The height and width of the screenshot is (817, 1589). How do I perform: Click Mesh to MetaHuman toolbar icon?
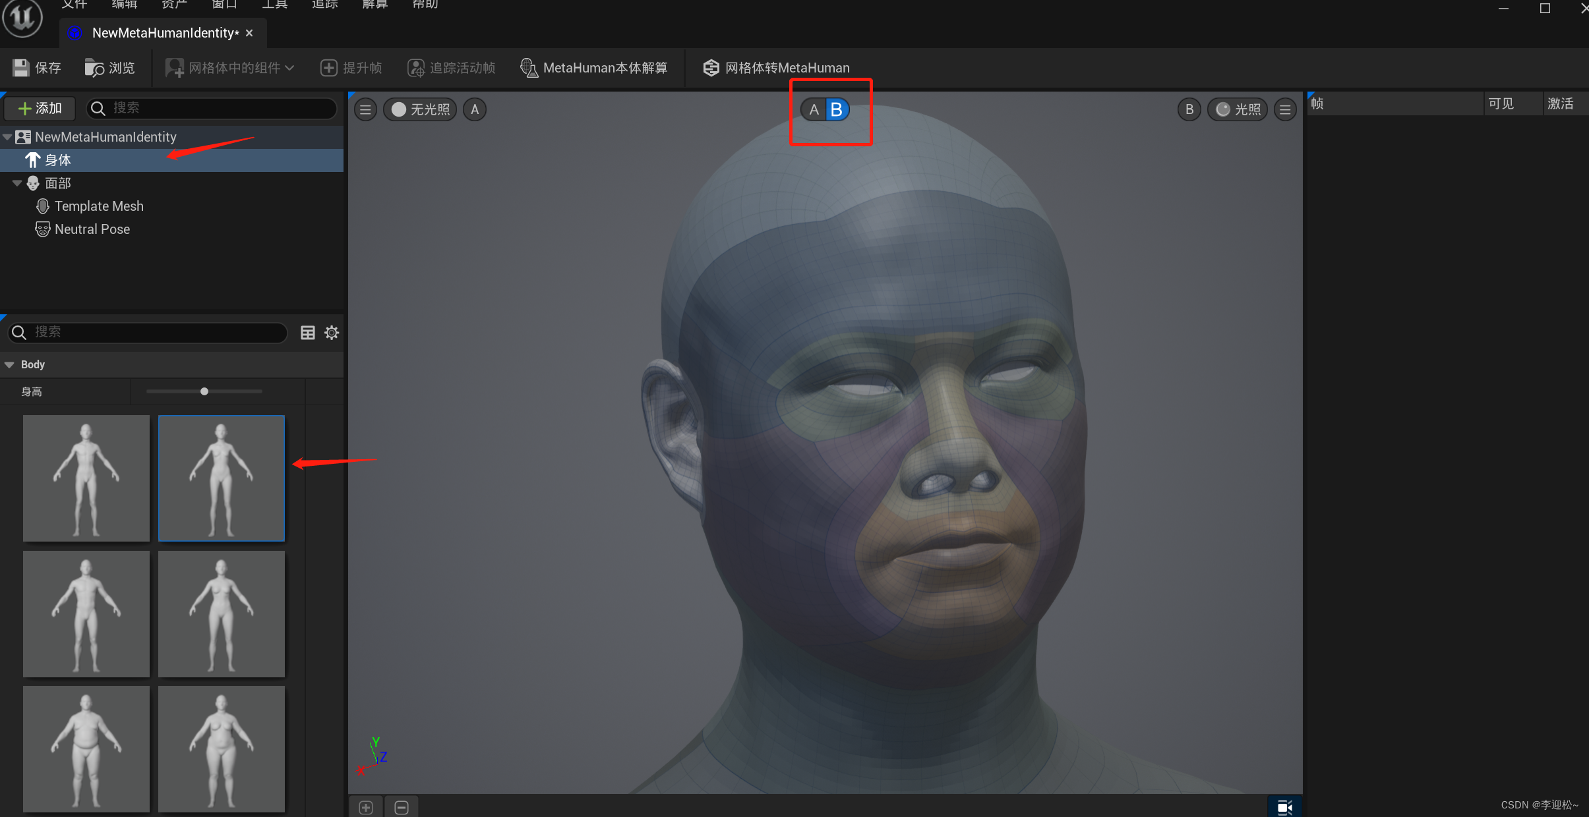tap(711, 68)
